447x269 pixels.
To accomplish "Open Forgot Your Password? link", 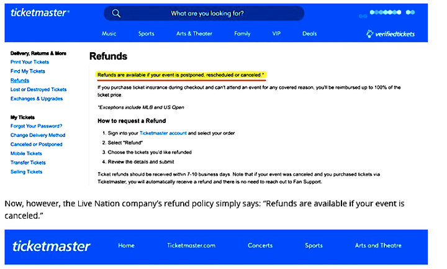I will pos(36,125).
